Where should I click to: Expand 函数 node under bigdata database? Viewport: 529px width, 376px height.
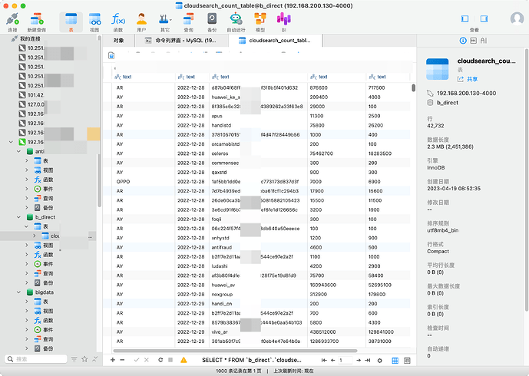[27, 320]
